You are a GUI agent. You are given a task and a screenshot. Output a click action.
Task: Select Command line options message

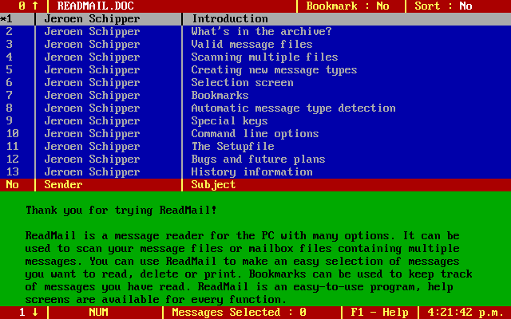[x=255, y=134]
